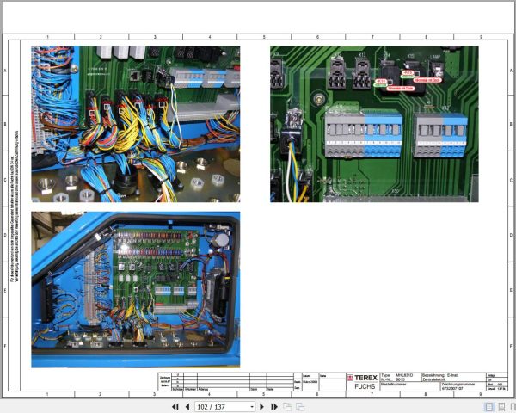Open the page number dropdown arrow
This screenshot has width=516, height=413.
(x=252, y=407)
